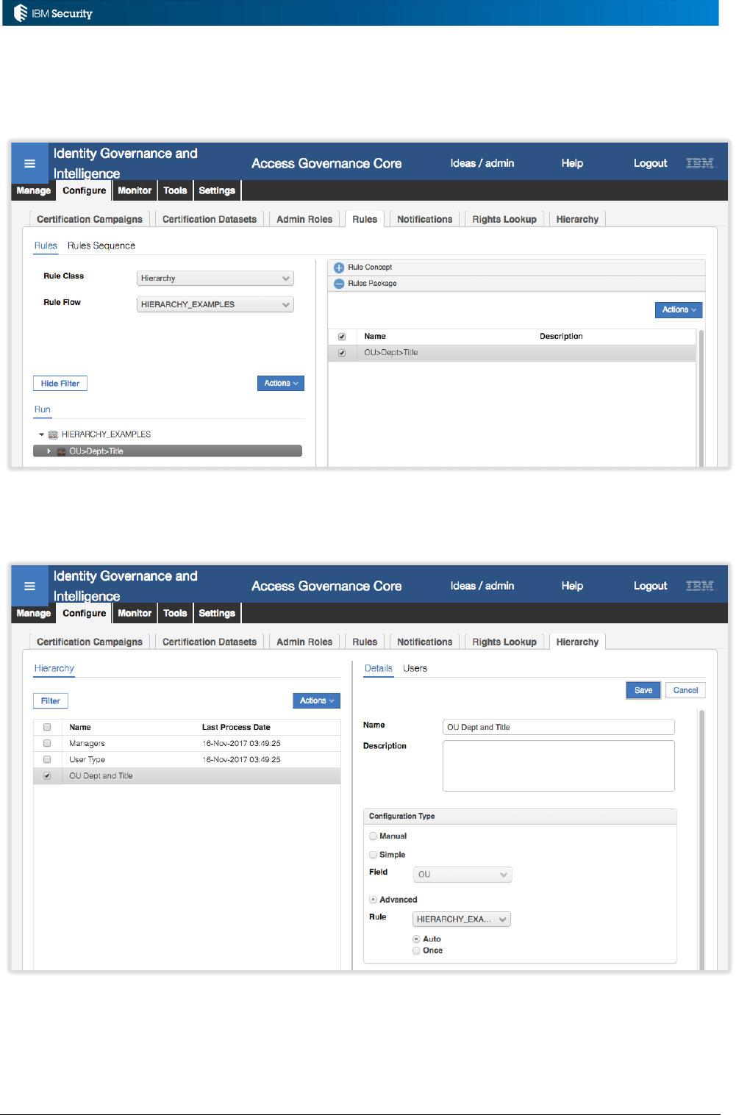Collapse Rules Package minus icon
The image size is (736, 1115).
point(339,284)
